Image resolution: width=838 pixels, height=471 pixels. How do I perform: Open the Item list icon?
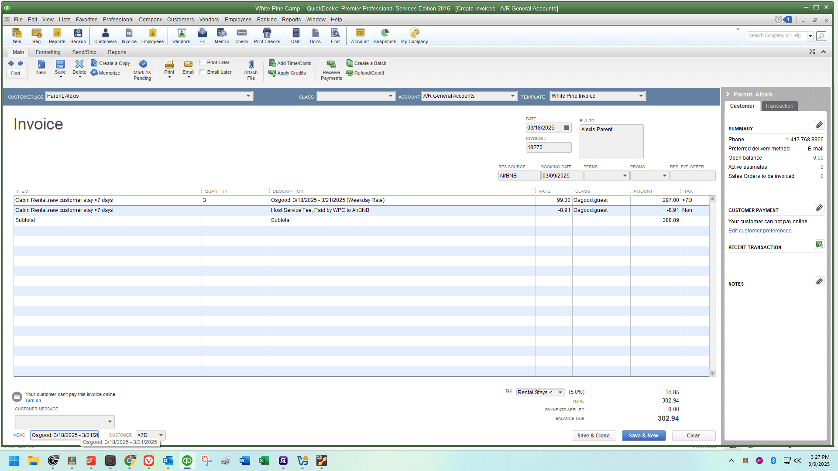point(17,36)
